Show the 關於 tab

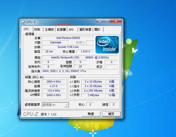97,29
